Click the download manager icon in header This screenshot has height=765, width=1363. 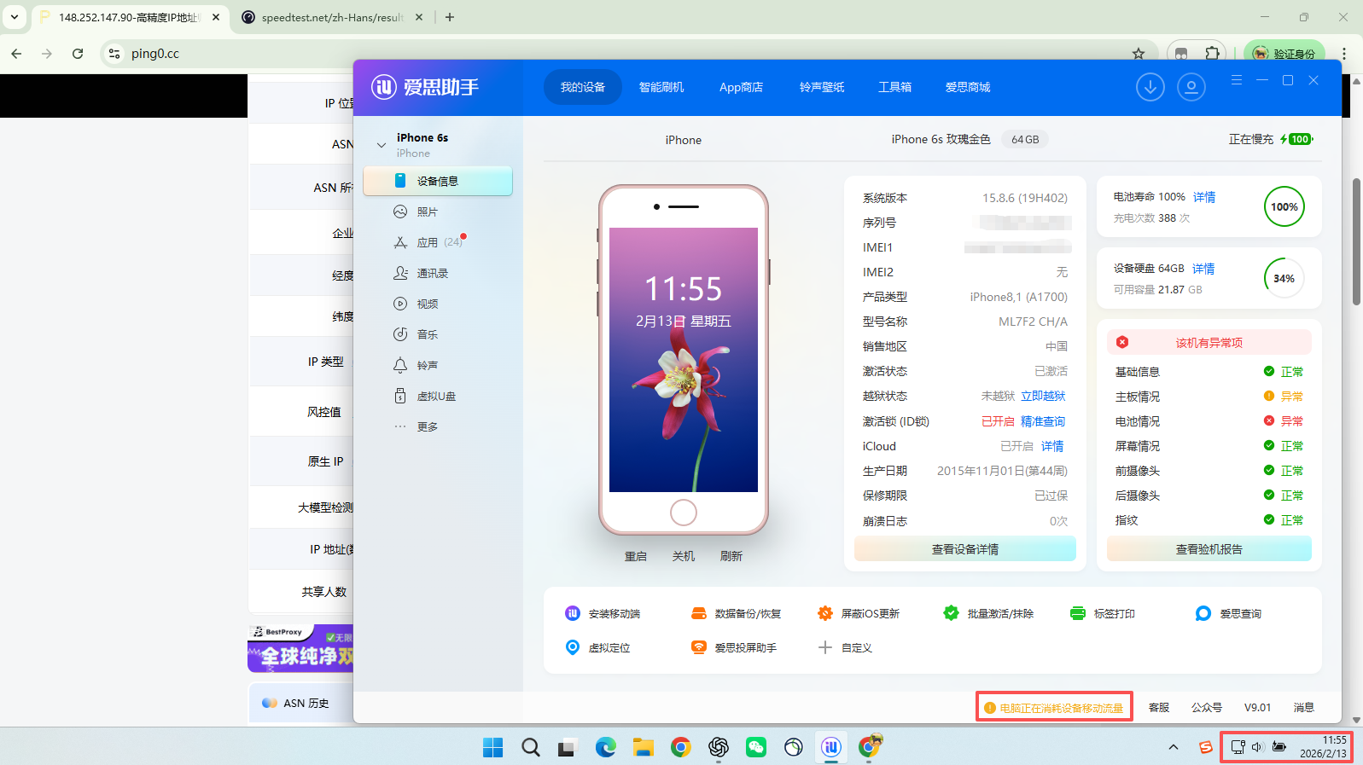[x=1150, y=87]
